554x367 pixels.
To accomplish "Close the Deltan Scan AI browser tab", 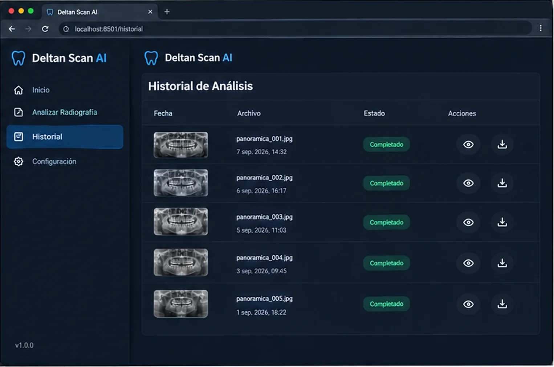I will 150,12.
